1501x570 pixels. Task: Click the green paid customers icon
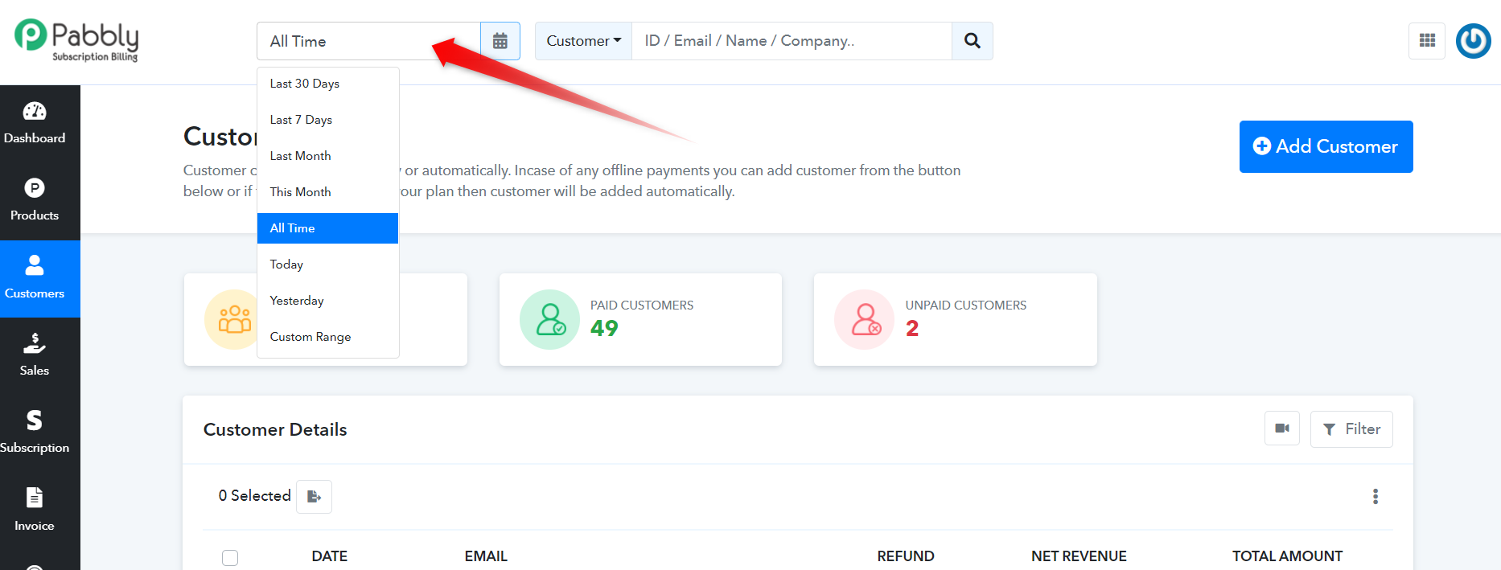(549, 319)
